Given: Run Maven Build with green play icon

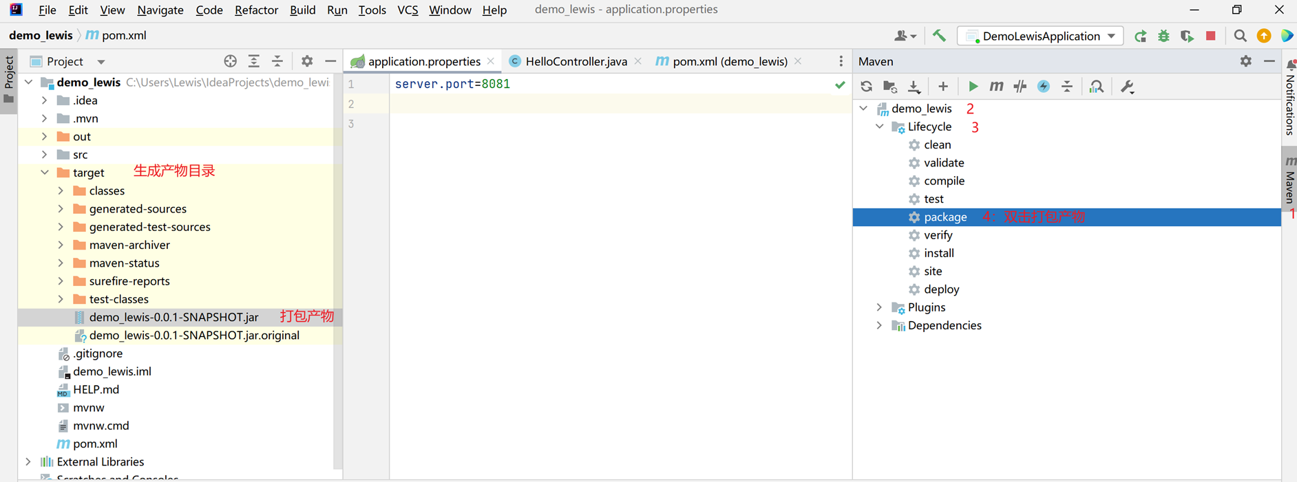Looking at the screenshot, I should click(973, 87).
